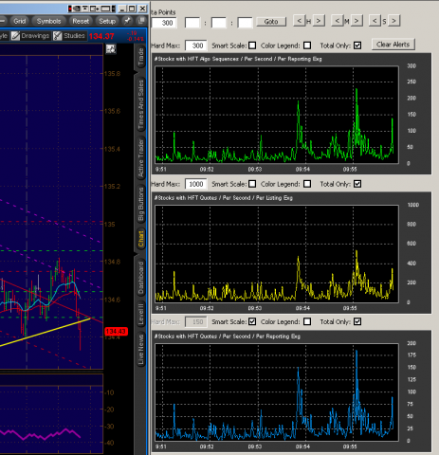Open the Active Trader sidebar tab
Screen dimensions: 439x455
click(140, 158)
